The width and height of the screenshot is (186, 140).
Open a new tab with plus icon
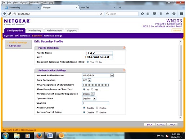pos(120,8)
